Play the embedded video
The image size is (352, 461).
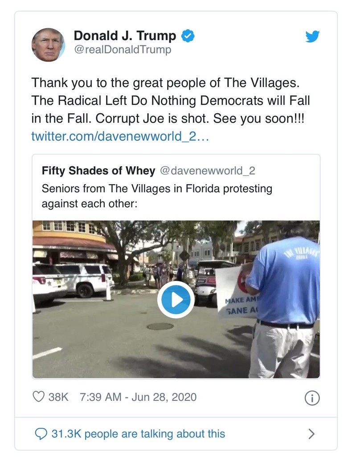pos(176,300)
